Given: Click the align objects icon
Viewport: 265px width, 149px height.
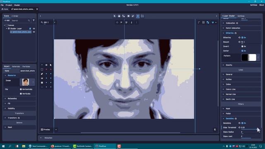Looking at the screenshot, I should point(126,22).
